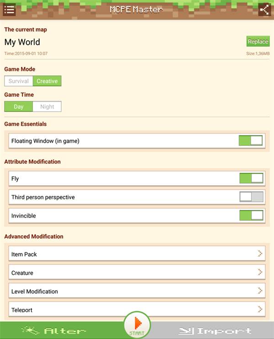Open the hamburger menu icon
Screen dimensions: 274x339
pyautogui.click(x=9, y=10)
